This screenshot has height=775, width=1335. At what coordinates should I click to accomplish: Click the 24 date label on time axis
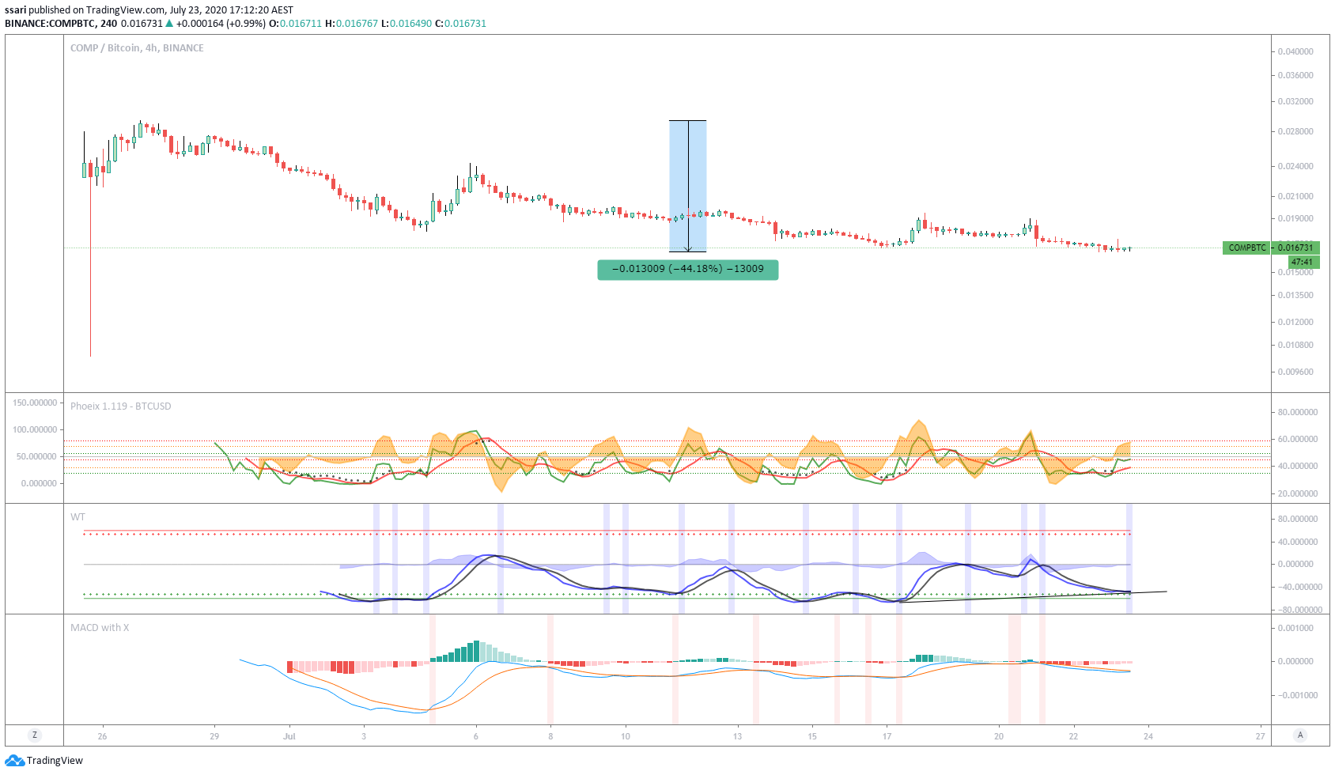pyautogui.click(x=1148, y=736)
